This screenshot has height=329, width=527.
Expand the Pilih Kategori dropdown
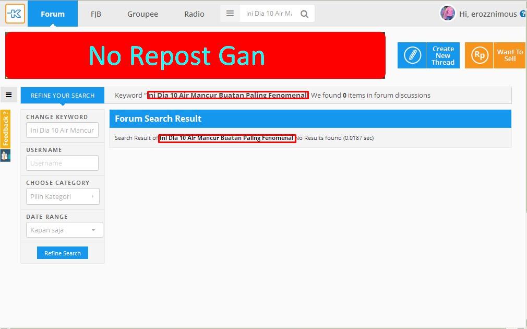tap(63, 196)
